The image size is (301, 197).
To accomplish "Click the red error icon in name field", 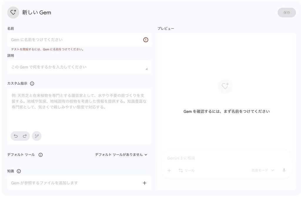I will coord(146,40).
